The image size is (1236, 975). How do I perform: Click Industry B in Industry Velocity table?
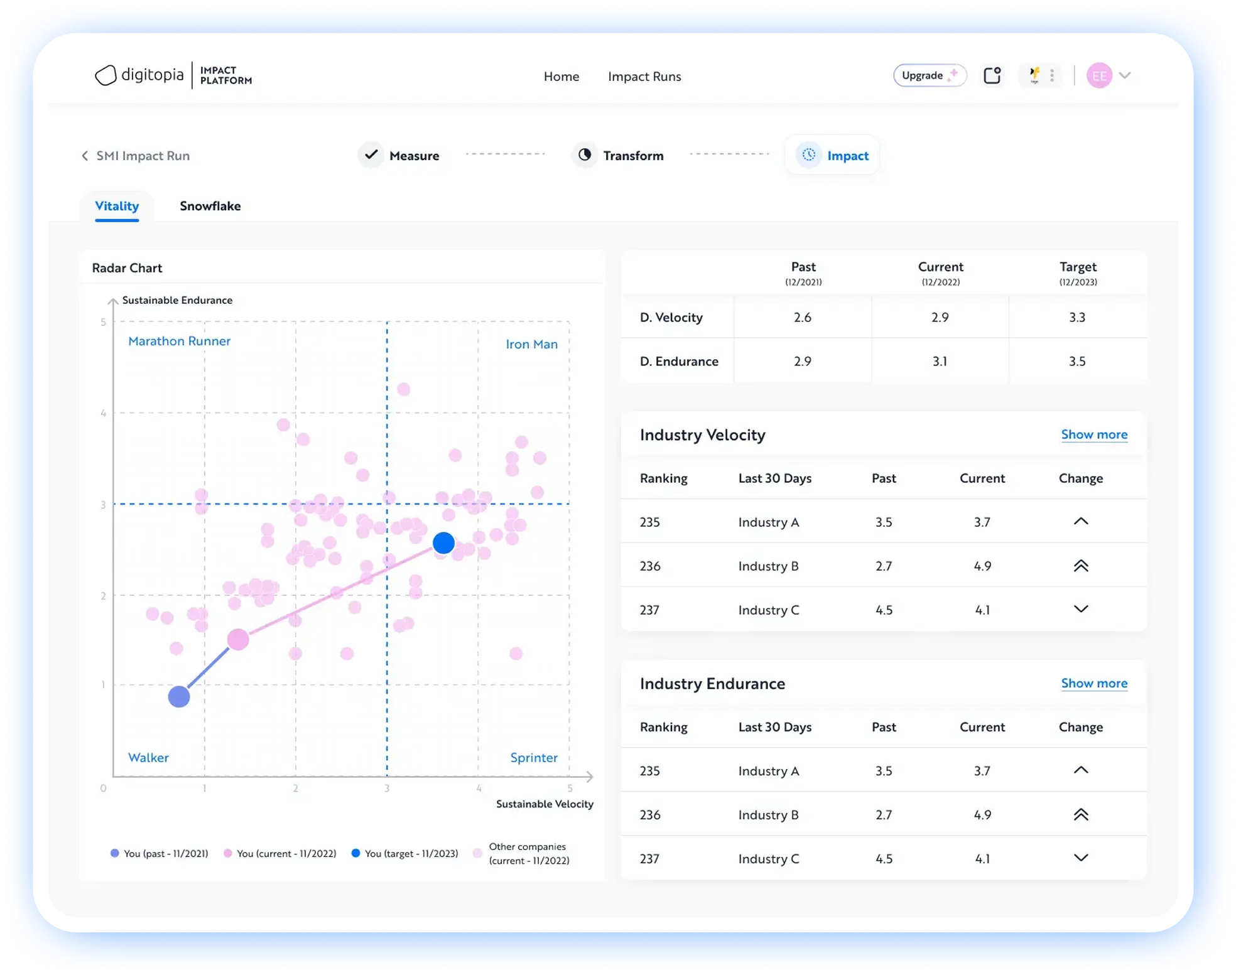coord(769,566)
